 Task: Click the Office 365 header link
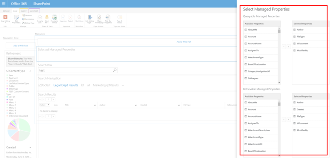[x=18, y=4]
